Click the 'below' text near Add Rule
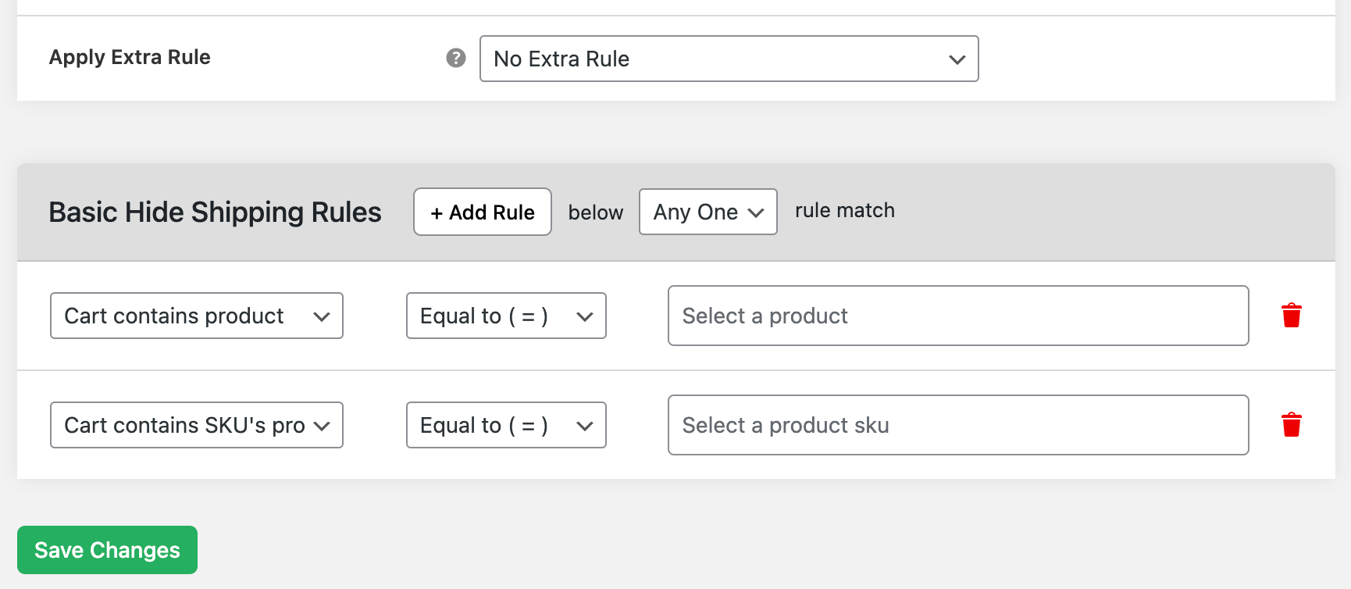 coord(595,212)
